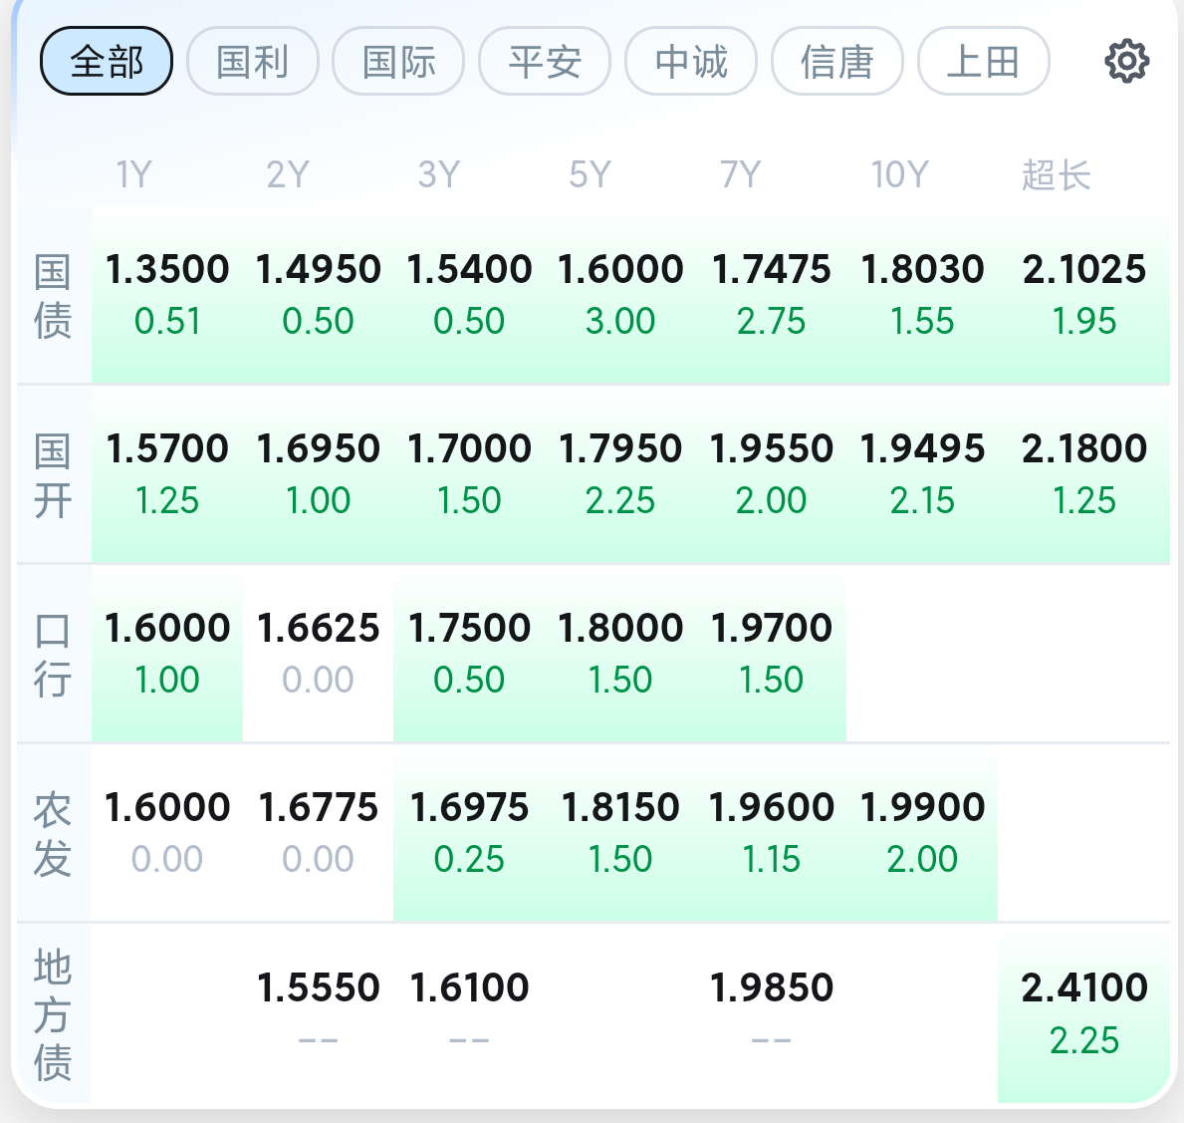Select the 平安 broker tab

click(x=545, y=61)
